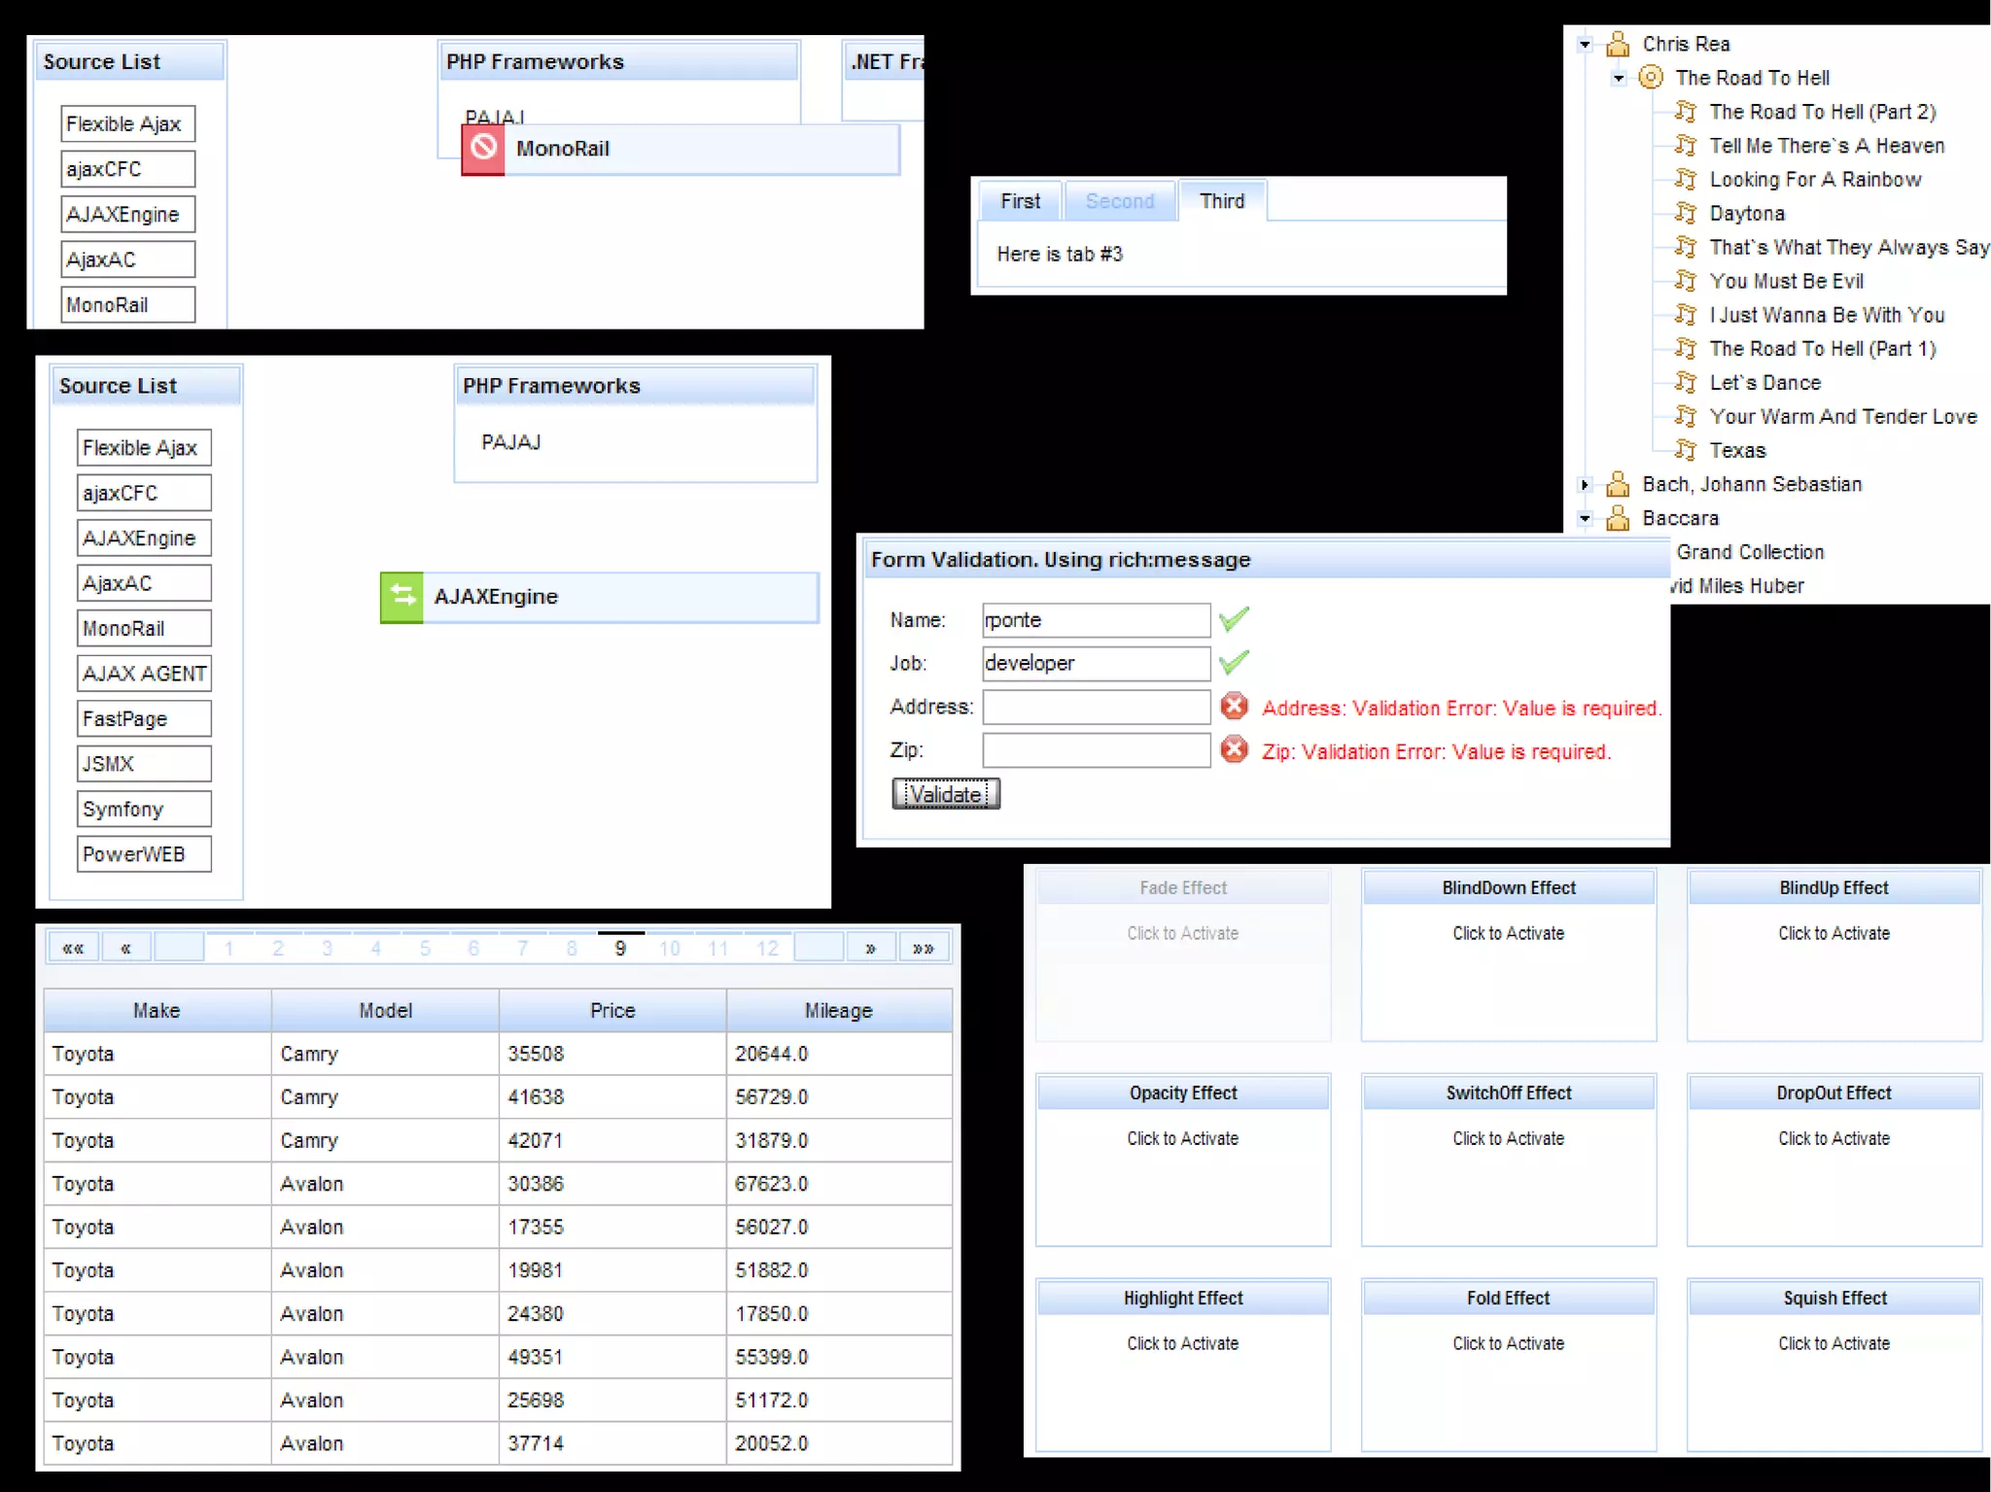Viewport: 1991px width, 1492px height.
Task: Select Symfony in Source List
Action: point(144,809)
